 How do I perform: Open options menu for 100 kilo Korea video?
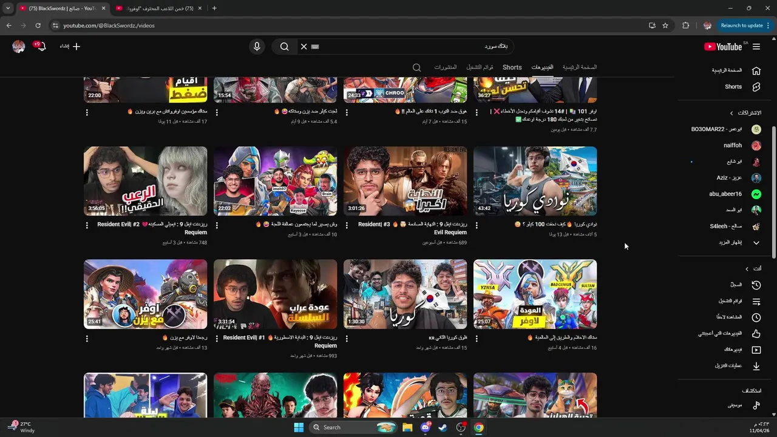[x=477, y=225]
